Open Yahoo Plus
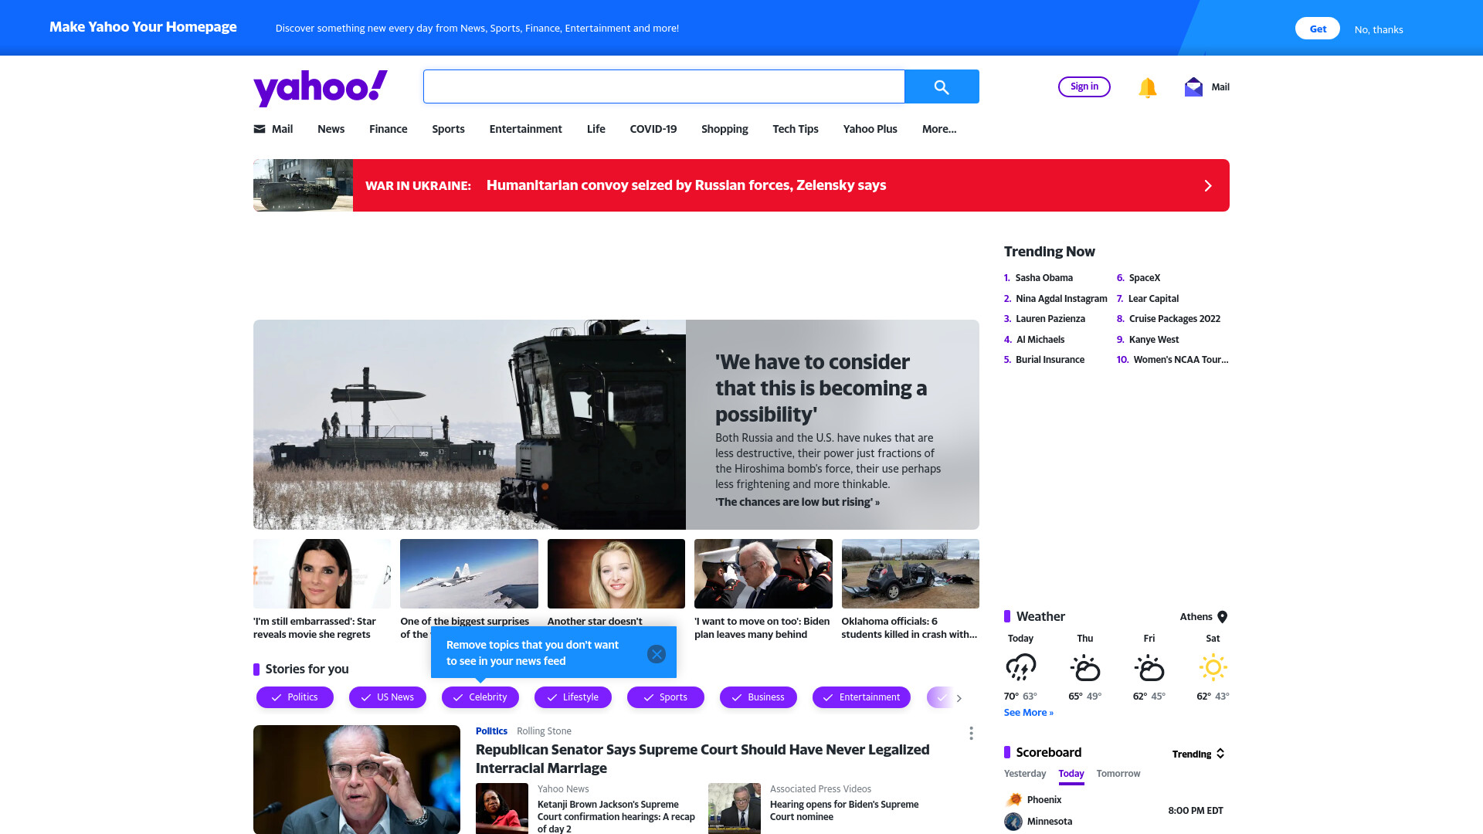This screenshot has height=834, width=1483. (870, 129)
